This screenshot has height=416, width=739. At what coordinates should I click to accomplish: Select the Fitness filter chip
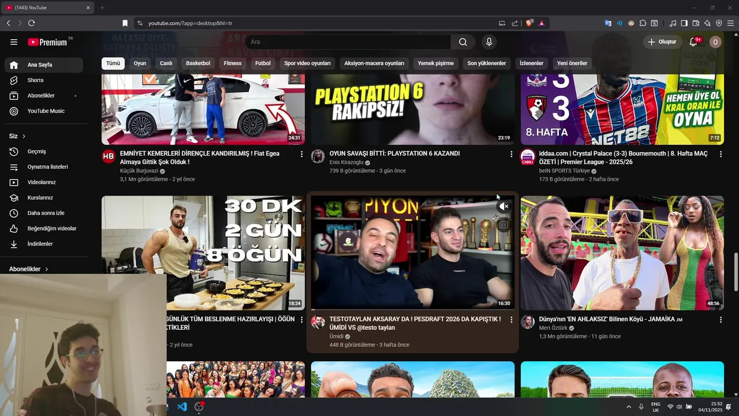233,64
